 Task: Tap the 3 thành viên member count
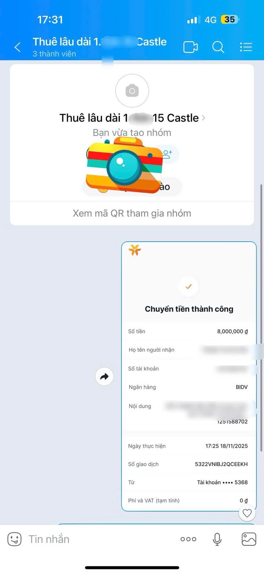(x=54, y=54)
